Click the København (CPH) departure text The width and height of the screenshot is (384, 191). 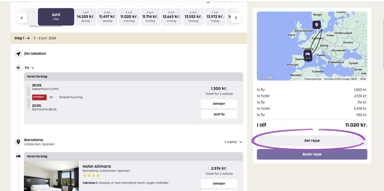(45, 89)
